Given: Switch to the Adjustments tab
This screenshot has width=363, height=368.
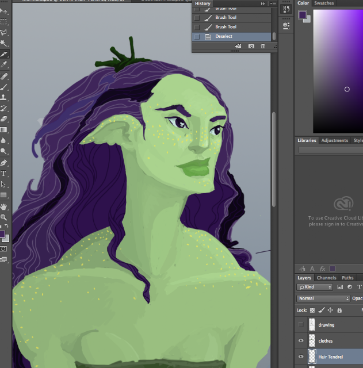Looking at the screenshot, I should click(335, 140).
